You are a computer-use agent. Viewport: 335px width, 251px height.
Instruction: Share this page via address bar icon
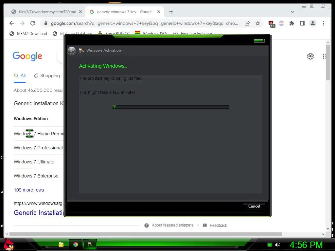pyautogui.click(x=247, y=23)
